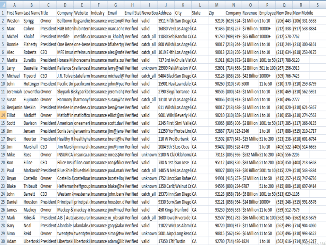Select column H header

pos(132,5)
